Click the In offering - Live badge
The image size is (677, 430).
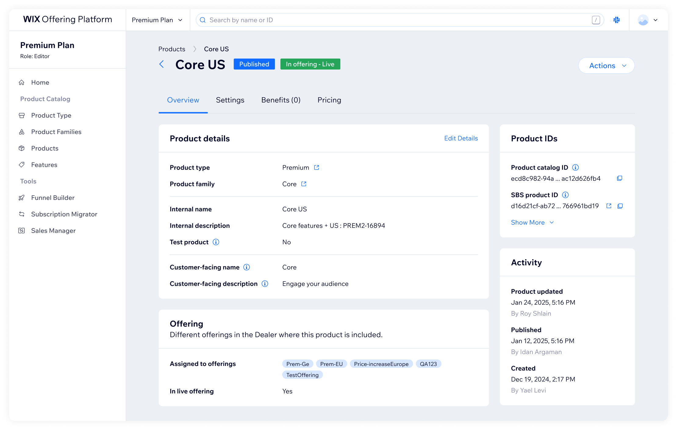[x=310, y=64]
